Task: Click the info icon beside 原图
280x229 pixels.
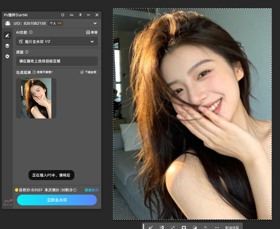Action: click(27, 52)
